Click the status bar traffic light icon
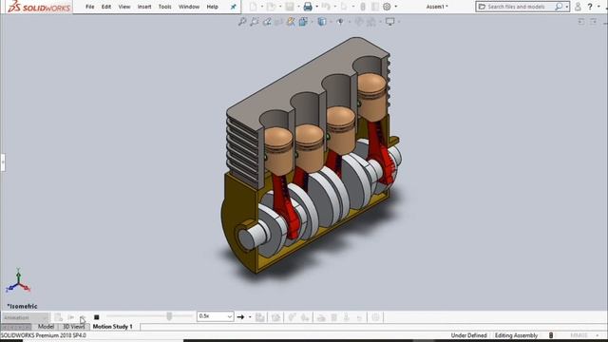608x342 pixels. pos(551,335)
